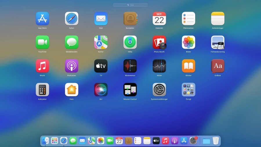Open Aktier app

(x=159, y=66)
